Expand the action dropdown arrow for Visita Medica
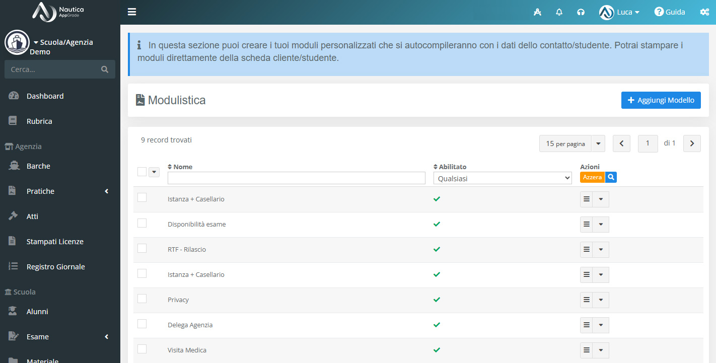Image resolution: width=716 pixels, height=363 pixels. tap(601, 350)
